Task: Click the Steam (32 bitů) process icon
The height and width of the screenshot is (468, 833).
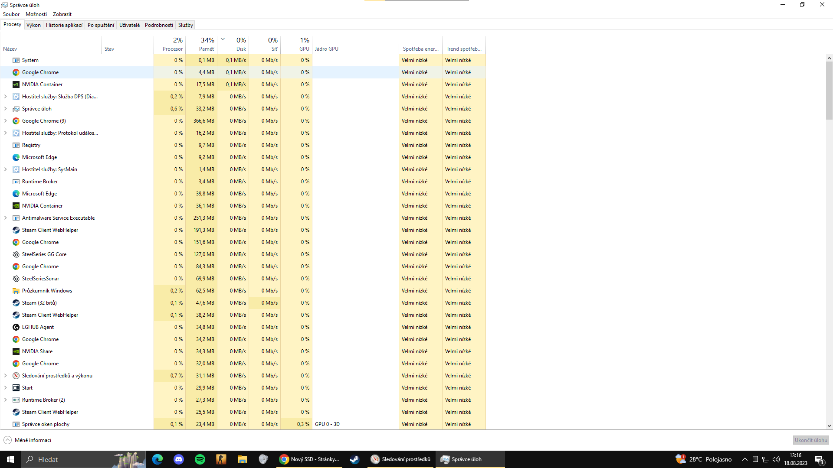Action: click(16, 303)
